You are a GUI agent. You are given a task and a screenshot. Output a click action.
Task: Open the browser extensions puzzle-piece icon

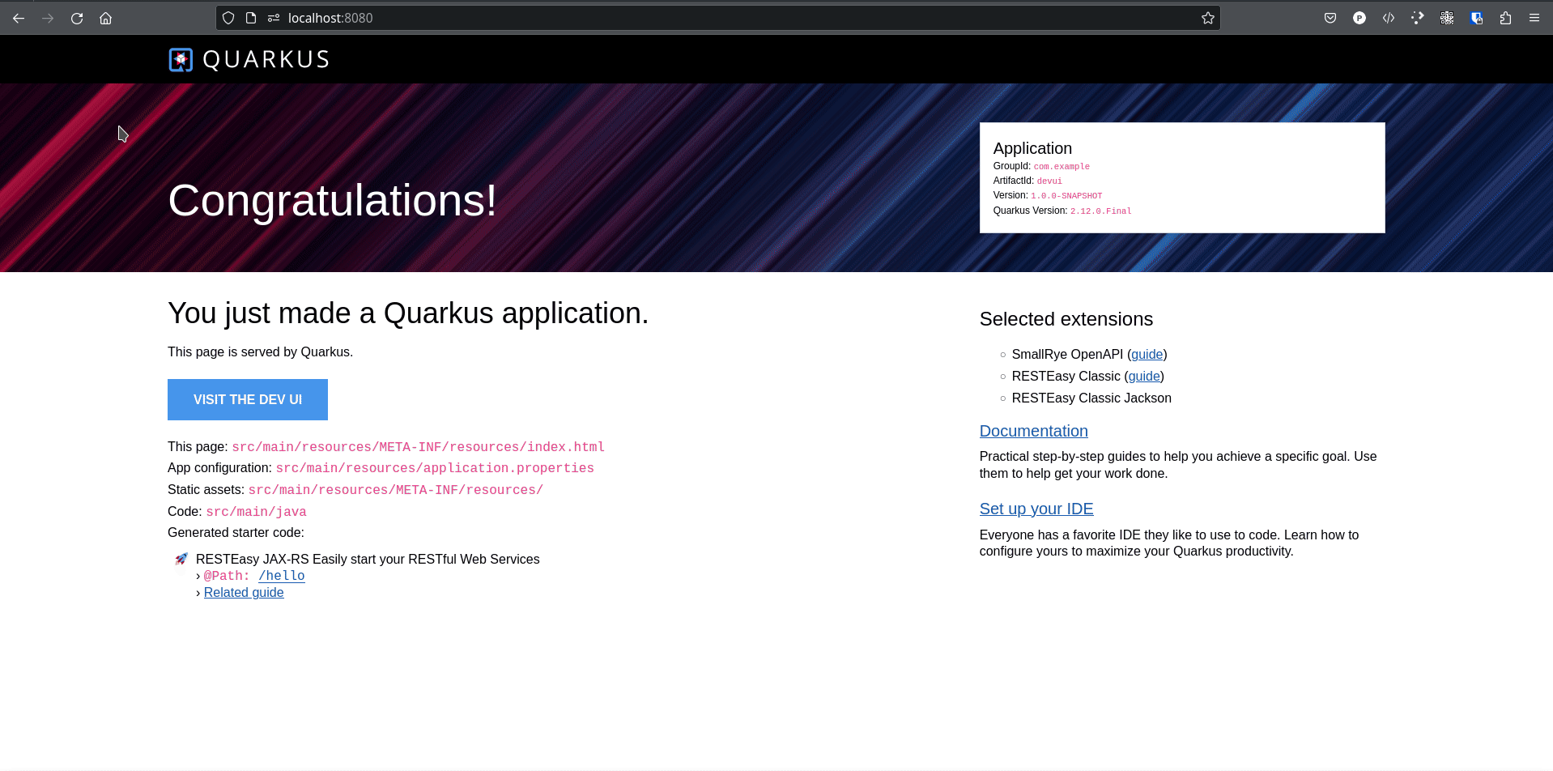pos(1506,18)
